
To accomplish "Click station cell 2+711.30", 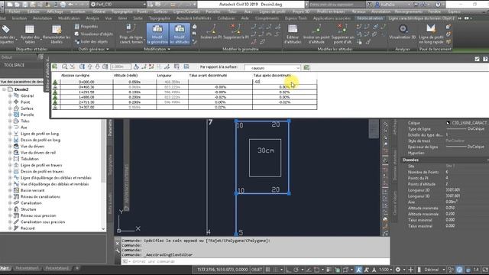I will point(86,102).
